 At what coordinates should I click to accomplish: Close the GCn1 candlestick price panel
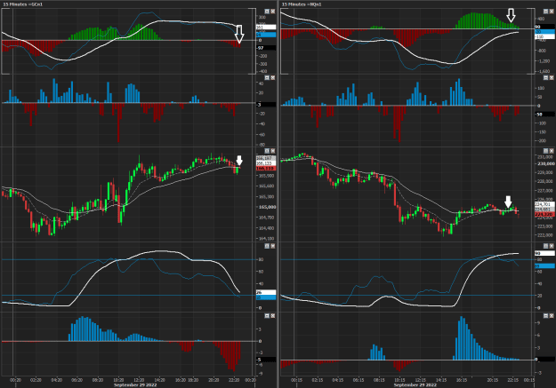pos(273,151)
